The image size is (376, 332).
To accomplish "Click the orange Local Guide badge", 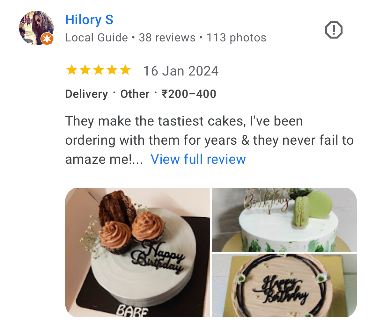I will click(x=47, y=39).
